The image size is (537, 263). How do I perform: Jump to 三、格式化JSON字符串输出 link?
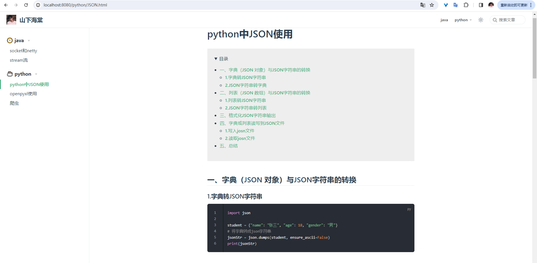click(248, 116)
